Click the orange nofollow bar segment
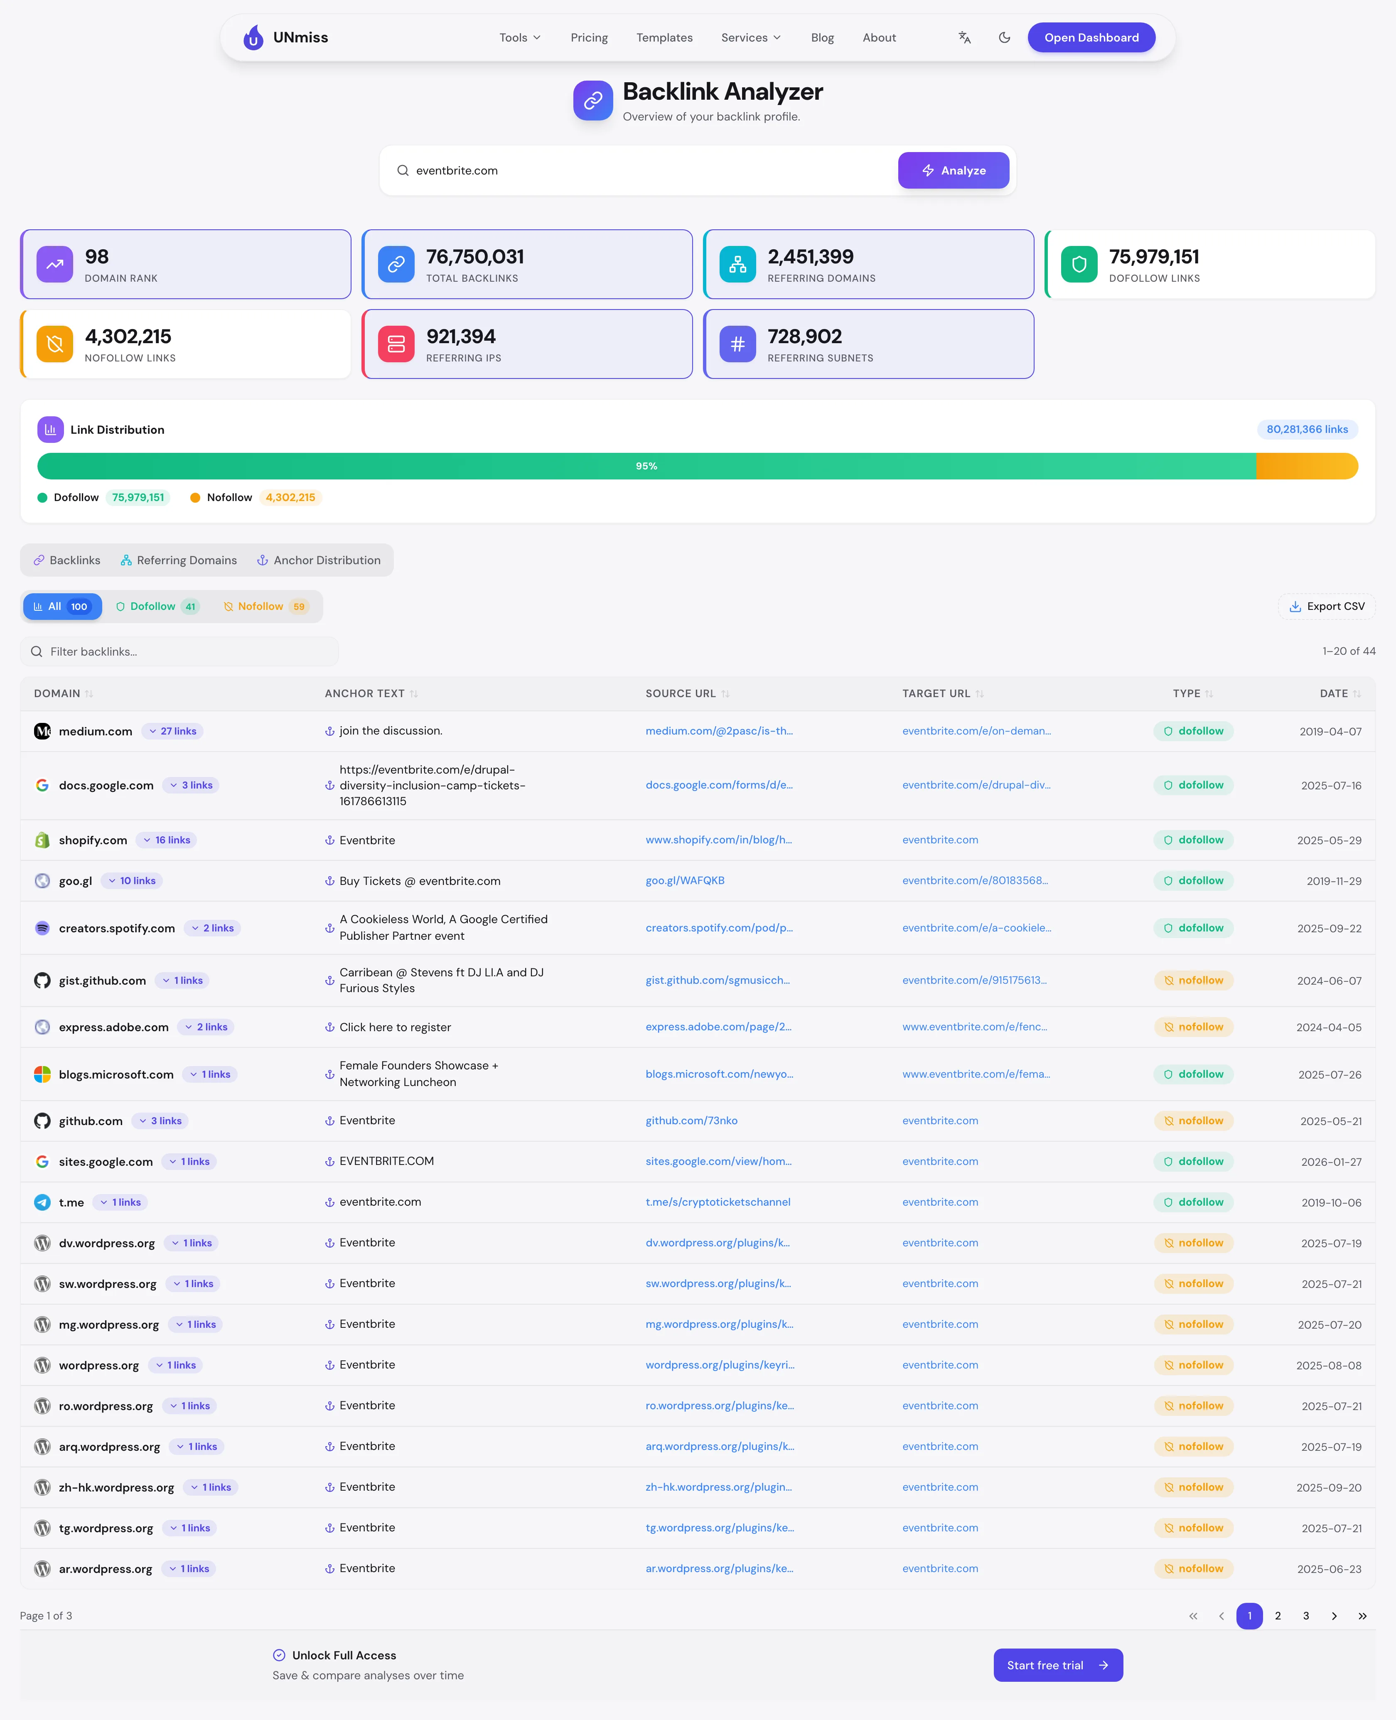The height and width of the screenshot is (1720, 1396). [x=1307, y=467]
